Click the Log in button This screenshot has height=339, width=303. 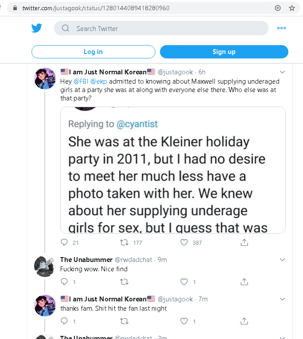click(93, 52)
